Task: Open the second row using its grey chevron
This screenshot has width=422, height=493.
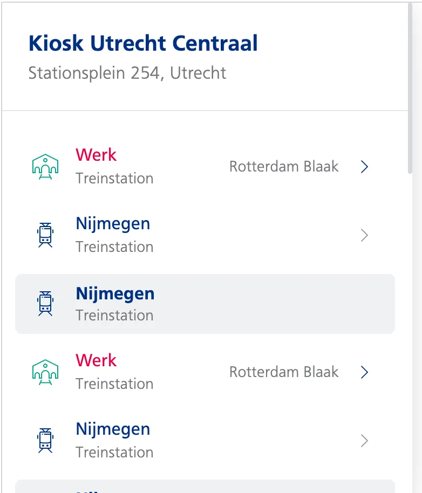Action: pyautogui.click(x=364, y=235)
